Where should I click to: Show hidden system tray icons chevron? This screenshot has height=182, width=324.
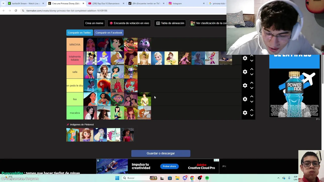(x=278, y=178)
